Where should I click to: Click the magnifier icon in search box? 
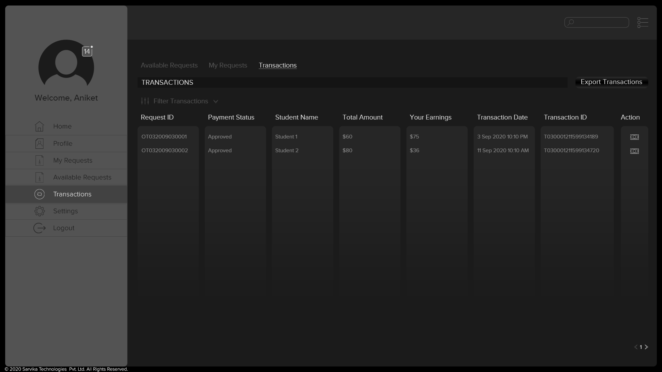point(571,22)
